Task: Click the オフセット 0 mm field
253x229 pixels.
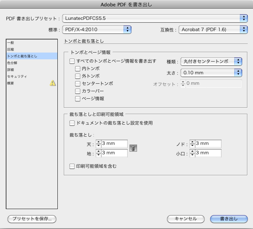Action: coord(214,83)
